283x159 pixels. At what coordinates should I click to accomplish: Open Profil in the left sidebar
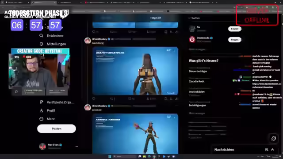pos(51,110)
